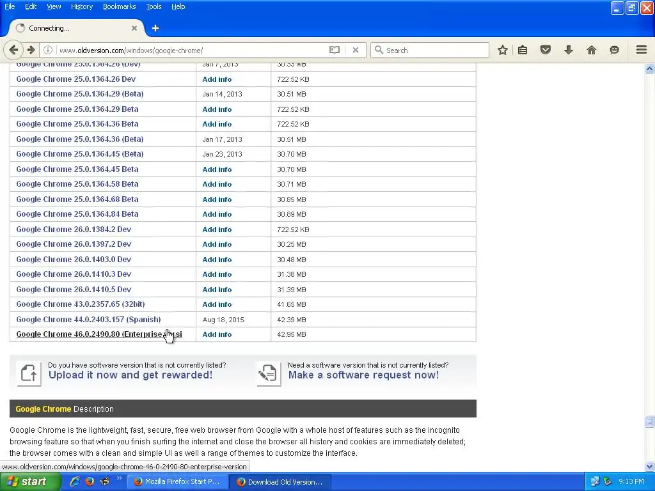
Task: Click the scrollbar down arrow
Action: (x=649, y=466)
